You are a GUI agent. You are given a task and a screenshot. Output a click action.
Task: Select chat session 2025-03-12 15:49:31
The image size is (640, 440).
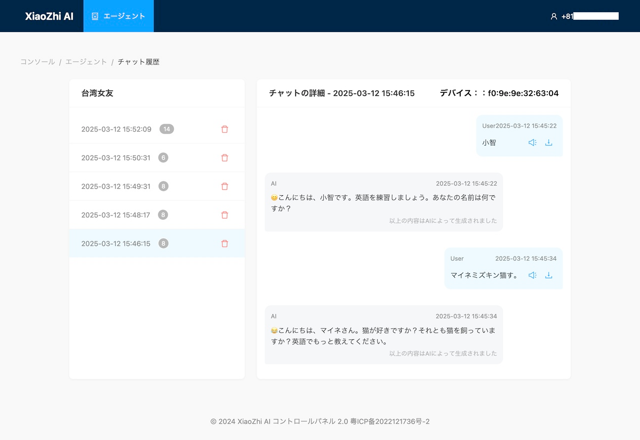[x=157, y=186]
